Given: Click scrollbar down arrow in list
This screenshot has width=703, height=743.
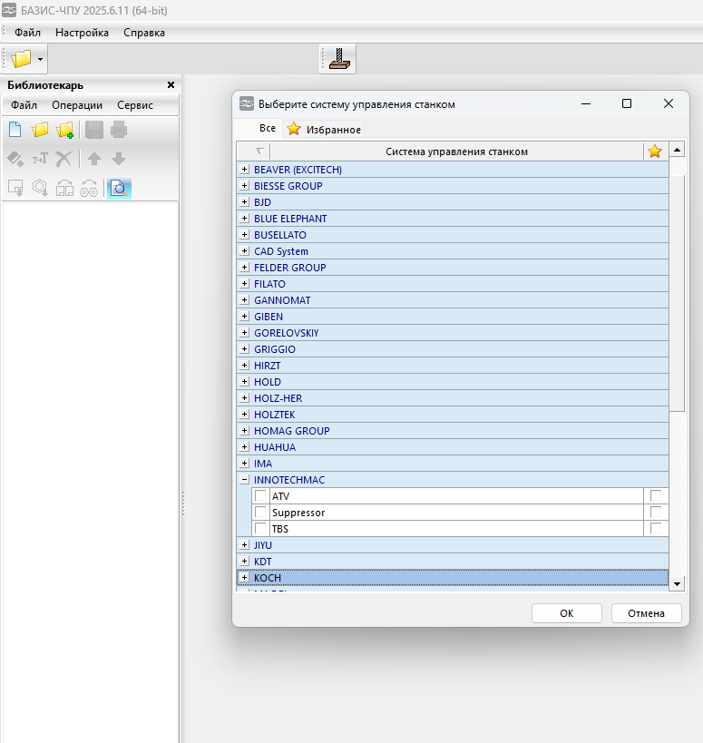Looking at the screenshot, I should click(677, 584).
